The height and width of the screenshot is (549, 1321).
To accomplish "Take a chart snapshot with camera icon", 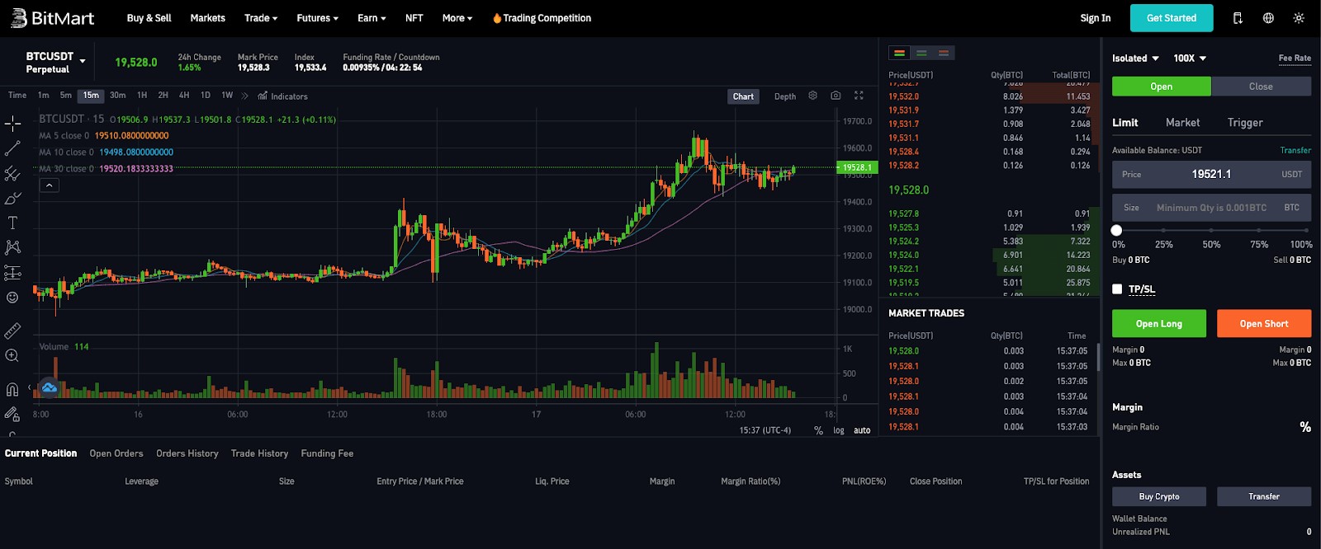I will [836, 96].
